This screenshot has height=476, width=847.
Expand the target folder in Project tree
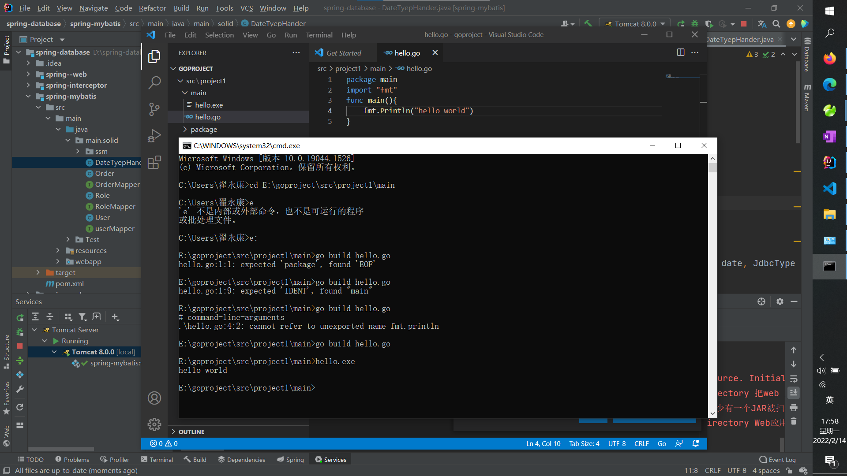38,272
